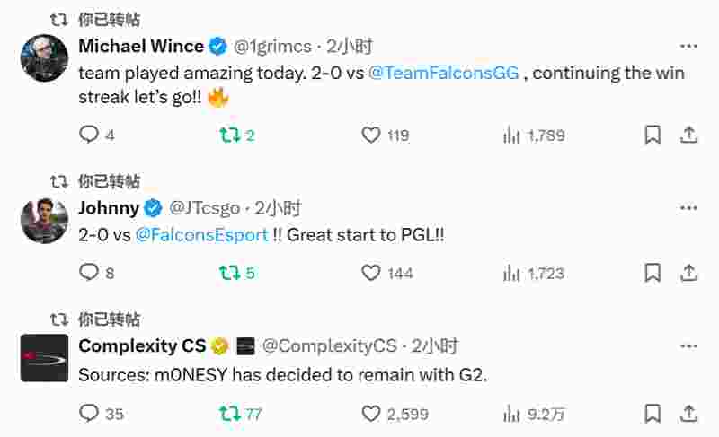Like Johnny's PGL tweet

pyautogui.click(x=371, y=273)
